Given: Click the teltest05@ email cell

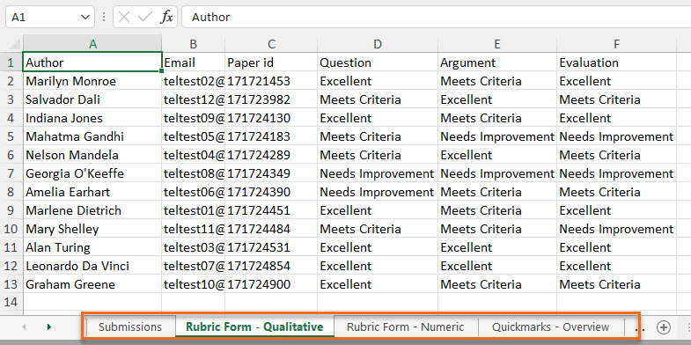Looking at the screenshot, I should 193,136.
